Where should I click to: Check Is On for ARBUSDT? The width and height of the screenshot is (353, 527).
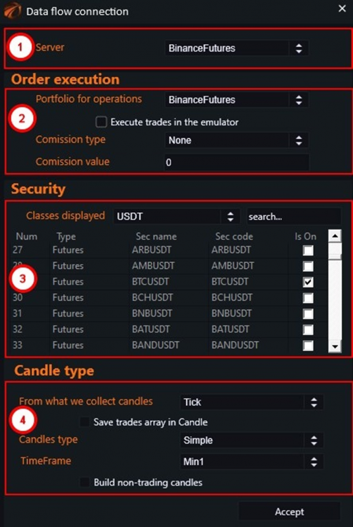(x=308, y=250)
